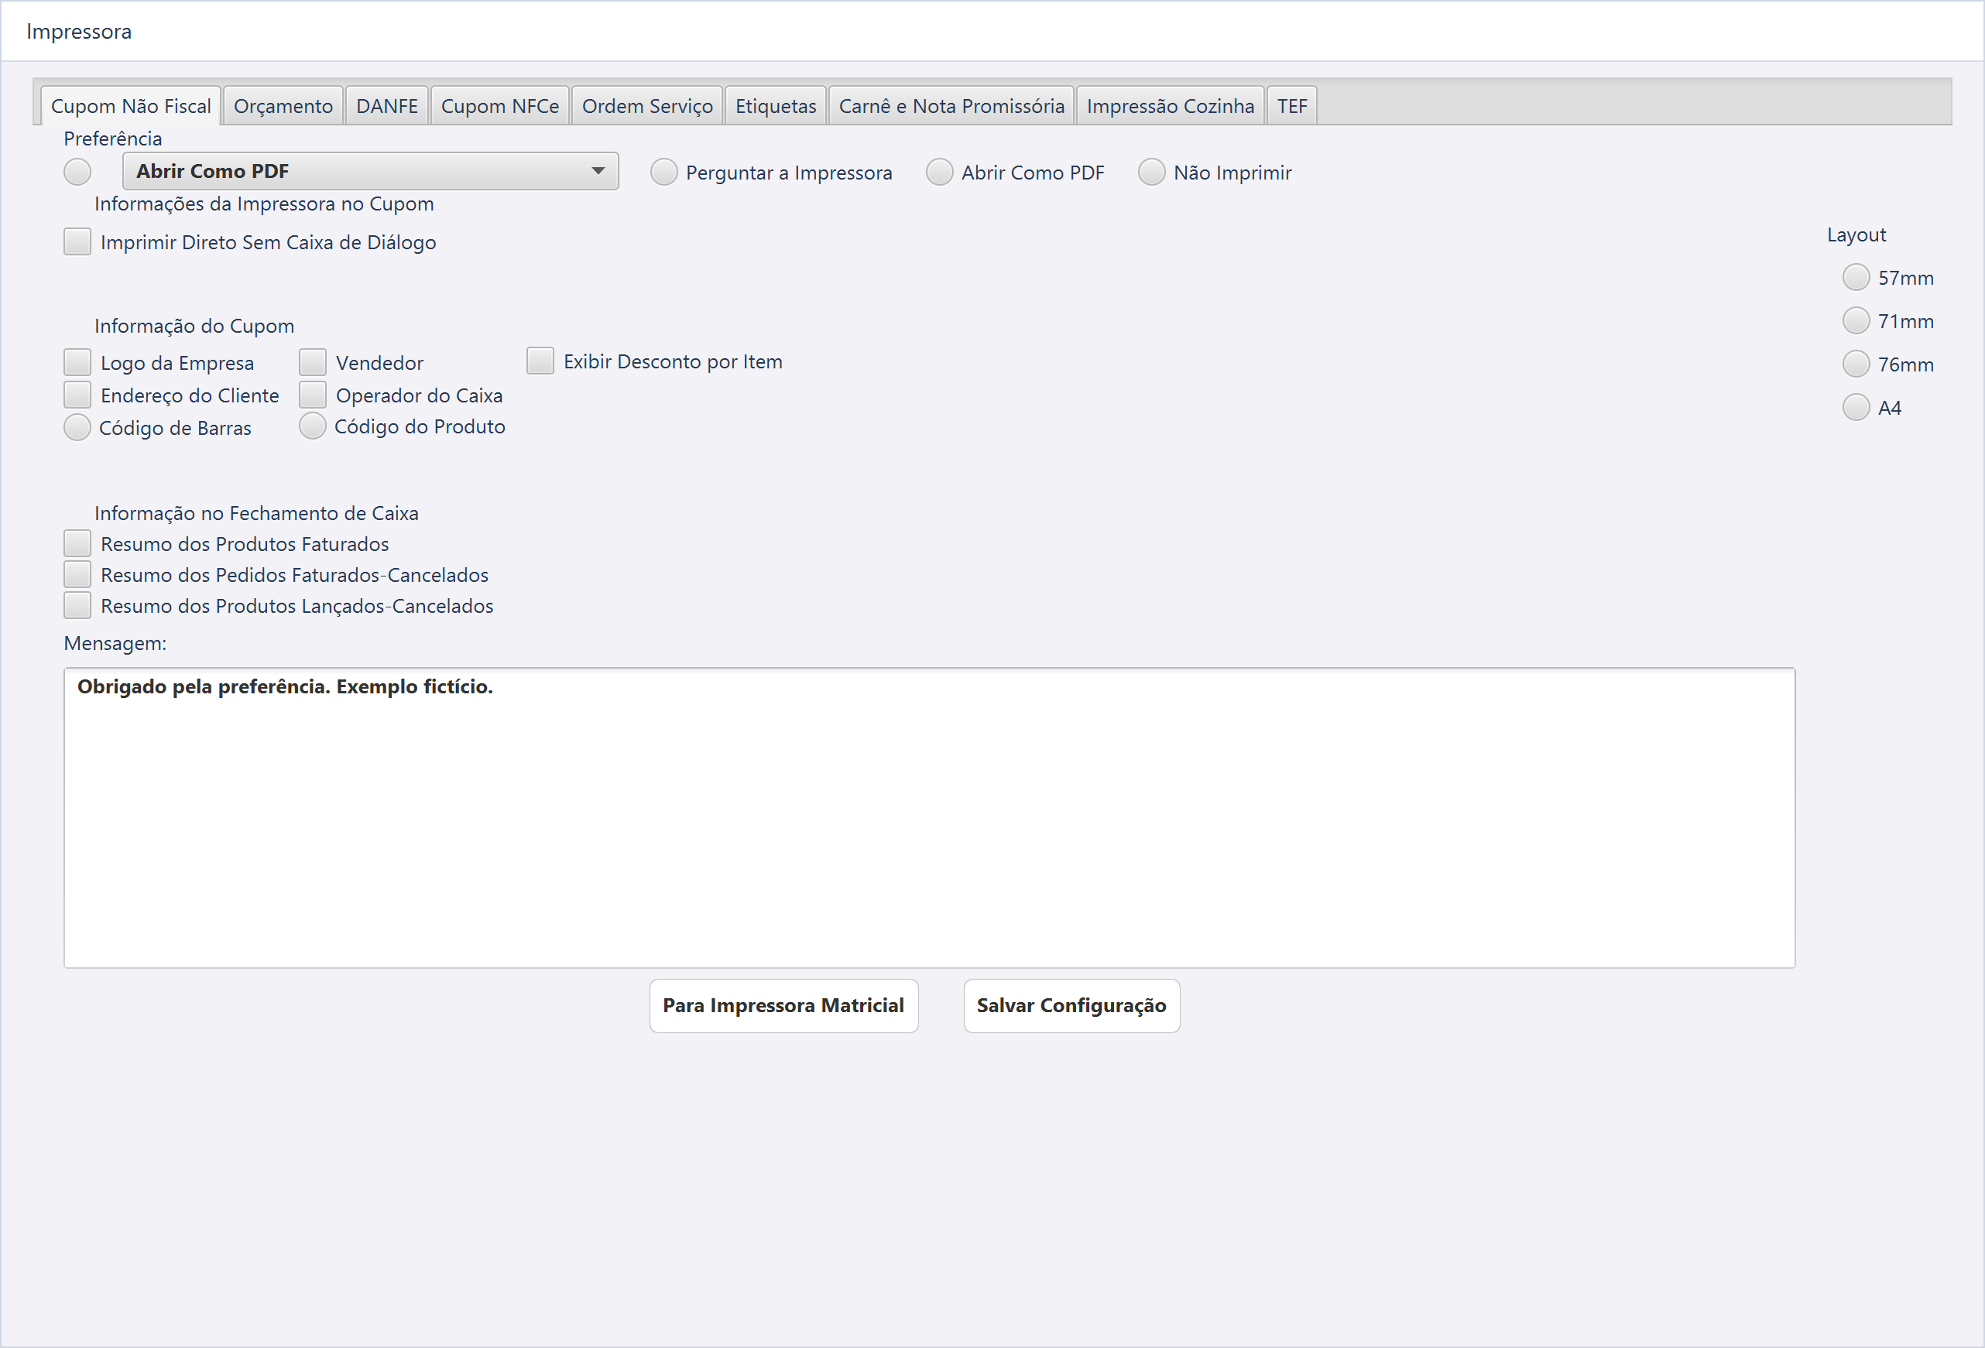Switch to Cupom NFCe tab
The height and width of the screenshot is (1348, 1985).
coord(499,106)
